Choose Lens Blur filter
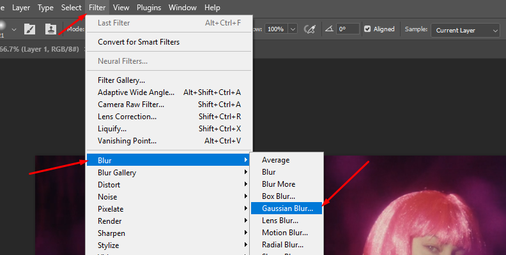This screenshot has width=506, height=255. pyautogui.click(x=287, y=221)
